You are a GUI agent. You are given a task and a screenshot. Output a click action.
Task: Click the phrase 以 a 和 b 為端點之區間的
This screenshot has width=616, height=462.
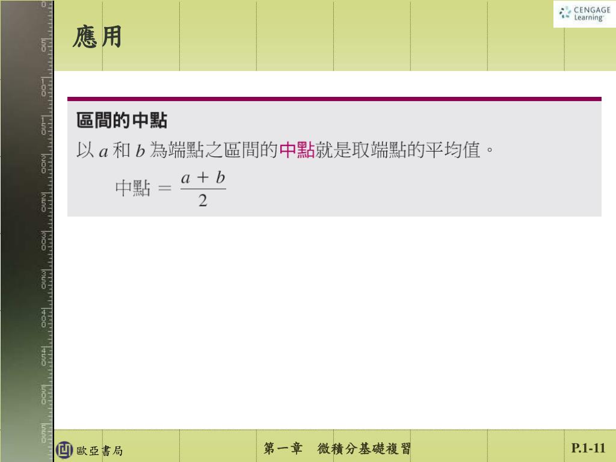pyautogui.click(x=177, y=150)
